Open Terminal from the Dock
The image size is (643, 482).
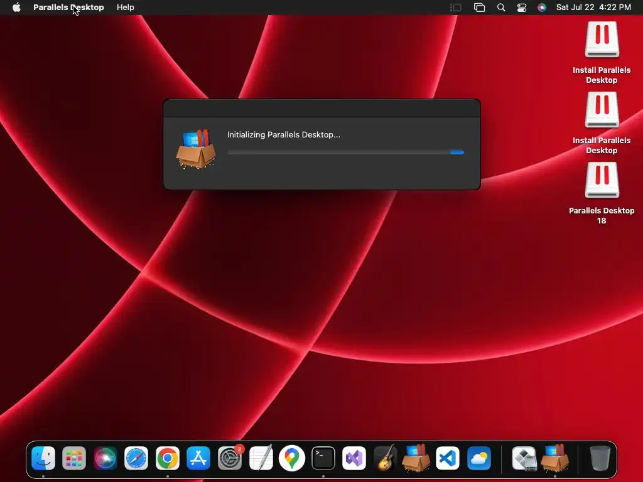coord(323,458)
